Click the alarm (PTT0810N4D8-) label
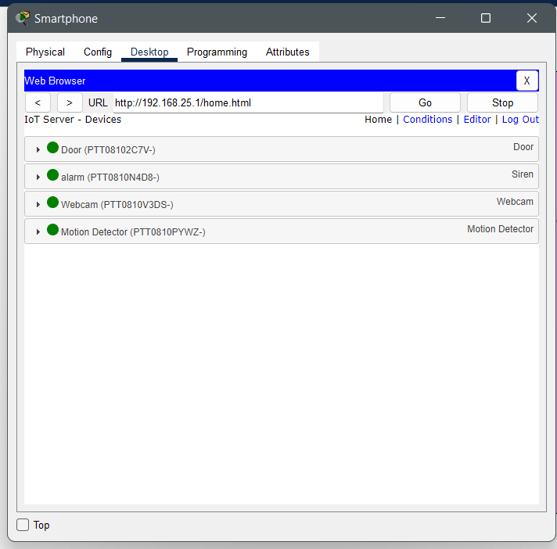The height and width of the screenshot is (549, 557). [x=110, y=178]
